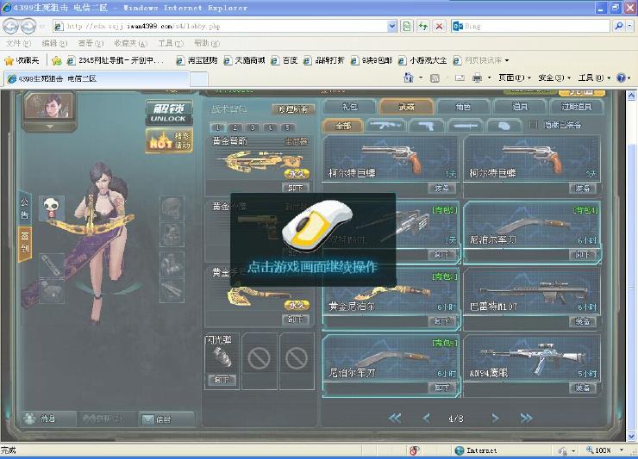Screen dimensions: 638x459
Task: Unequip 黄金弩箭 with 卸下 button
Action: (x=296, y=188)
